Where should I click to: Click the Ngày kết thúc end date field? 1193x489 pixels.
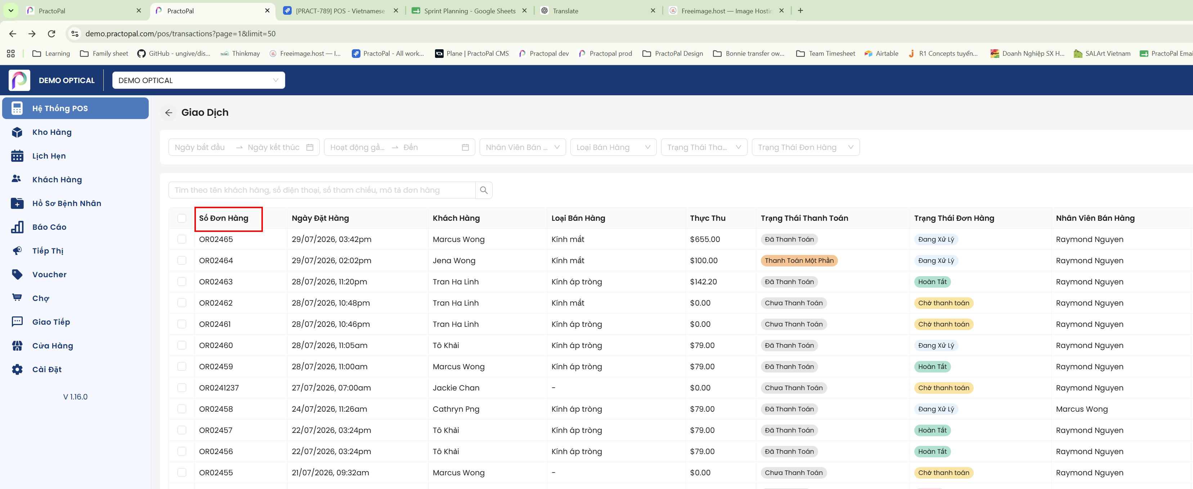coord(274,147)
